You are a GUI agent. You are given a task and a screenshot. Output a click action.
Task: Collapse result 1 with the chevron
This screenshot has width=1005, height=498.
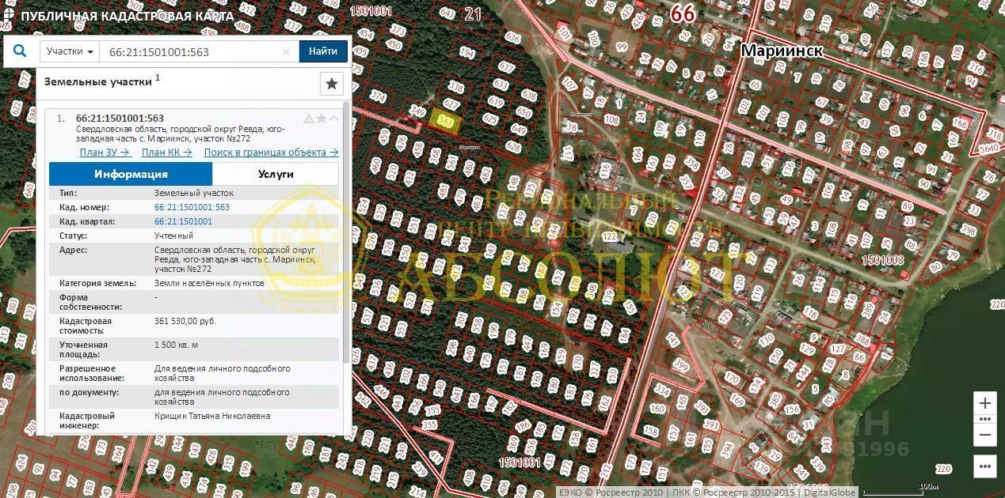[x=334, y=119]
